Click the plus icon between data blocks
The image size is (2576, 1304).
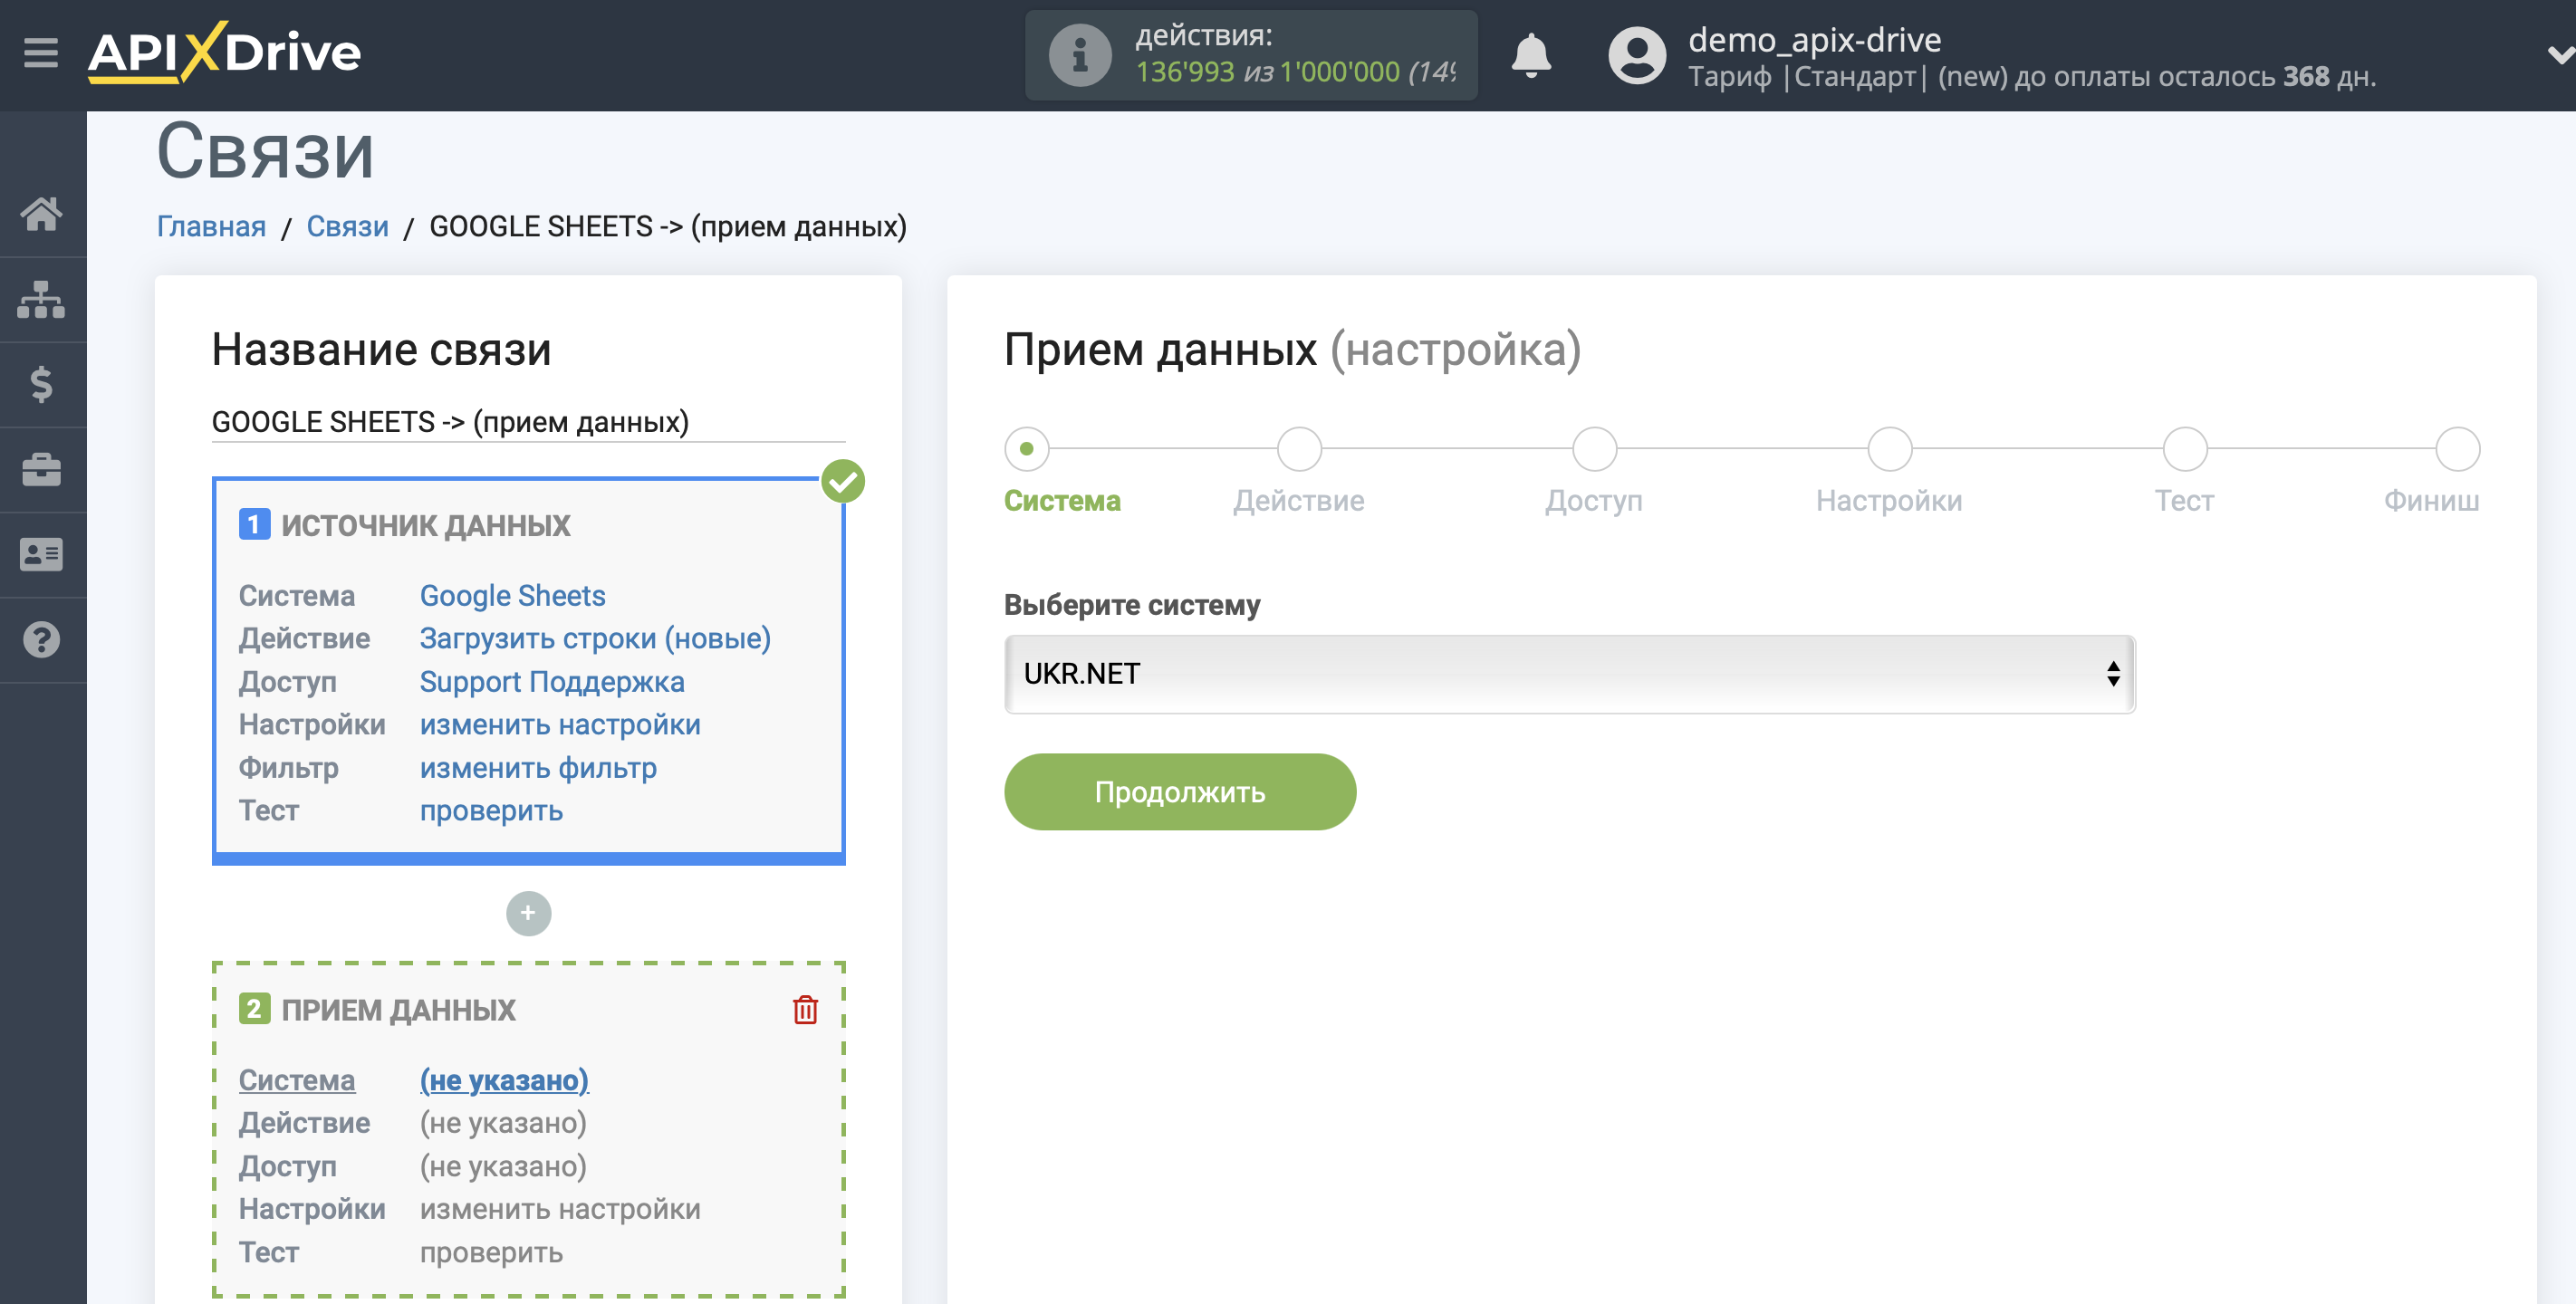click(x=529, y=913)
